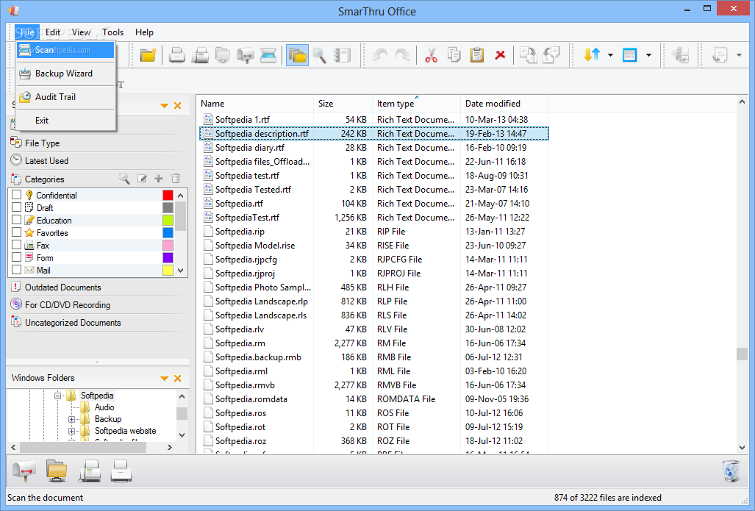Click the copy pages toolbar icon
The width and height of the screenshot is (755, 511).
(x=454, y=55)
